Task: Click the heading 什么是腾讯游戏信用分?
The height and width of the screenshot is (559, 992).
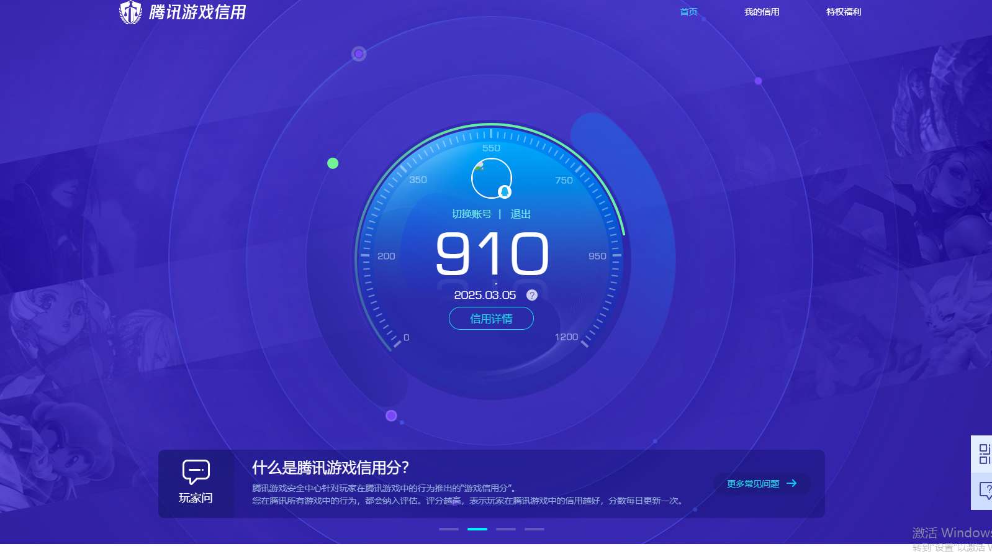Action: [x=330, y=468]
